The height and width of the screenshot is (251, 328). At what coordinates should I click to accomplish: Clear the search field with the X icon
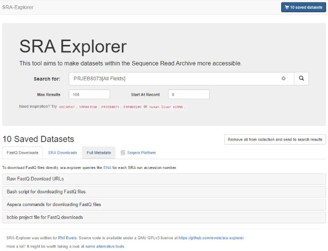tap(283, 78)
